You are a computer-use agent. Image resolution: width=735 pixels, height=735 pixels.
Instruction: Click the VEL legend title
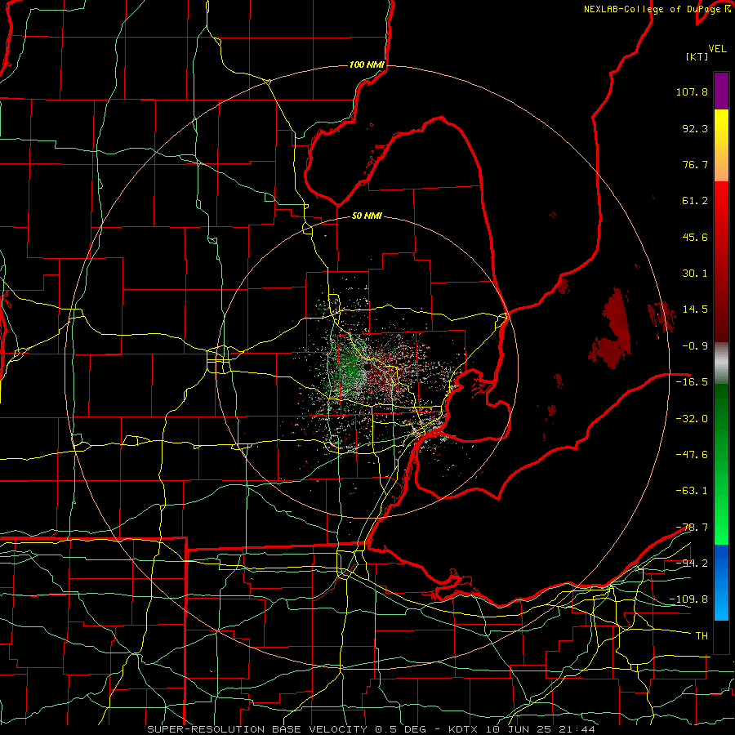click(717, 49)
